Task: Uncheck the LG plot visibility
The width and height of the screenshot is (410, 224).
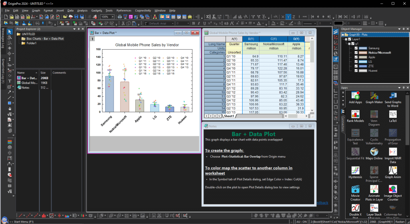Action: [x=356, y=62]
